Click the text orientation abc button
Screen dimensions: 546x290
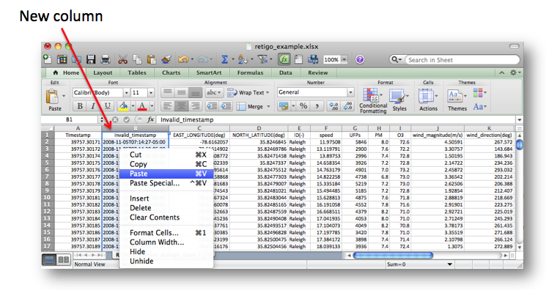[x=214, y=92]
